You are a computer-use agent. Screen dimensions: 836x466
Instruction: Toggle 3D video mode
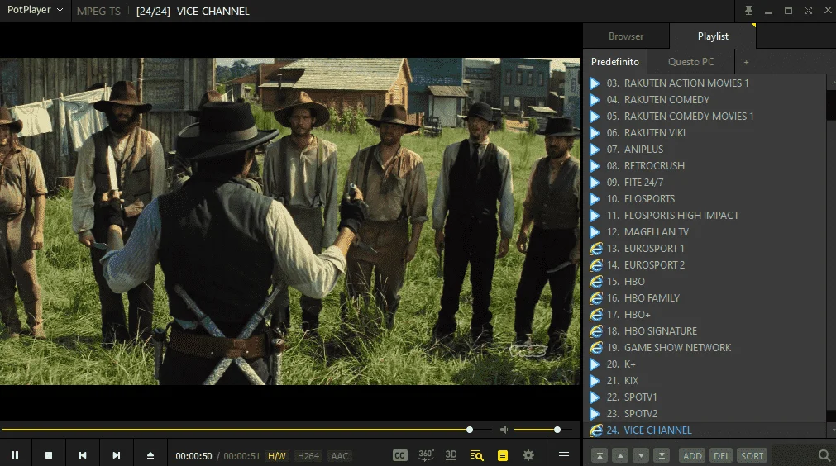(451, 455)
